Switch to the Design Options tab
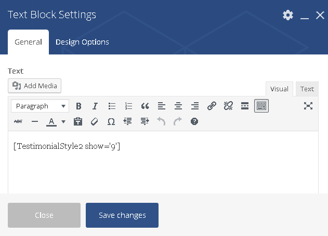The width and height of the screenshot is (328, 236). (x=82, y=42)
